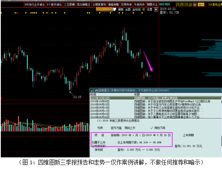
Task: Click the 信息雷达 list vertical scrollbar
Action: (x=221, y=107)
